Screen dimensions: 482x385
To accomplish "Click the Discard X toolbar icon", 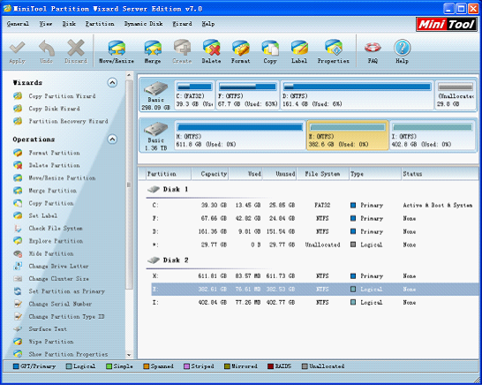I will point(76,52).
